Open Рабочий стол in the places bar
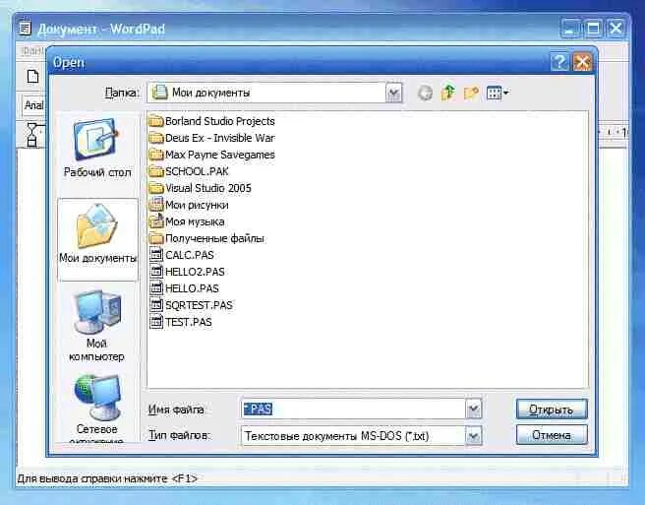Screen dimensions: 645x505 pos(97,149)
